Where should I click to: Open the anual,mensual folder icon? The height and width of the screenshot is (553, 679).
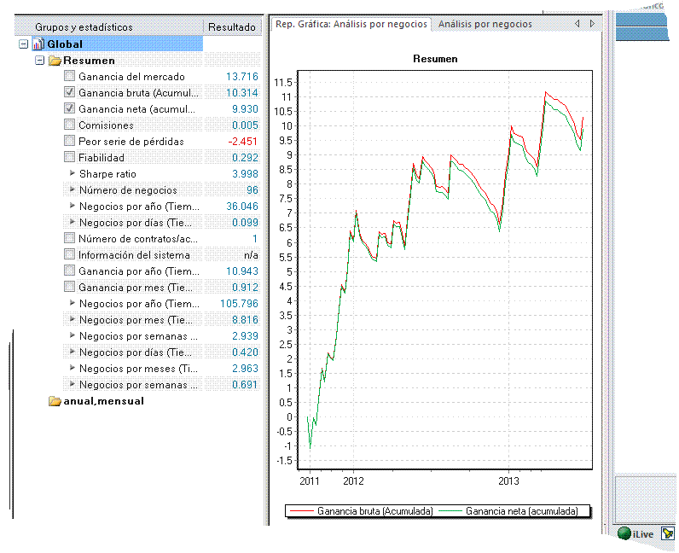[55, 401]
